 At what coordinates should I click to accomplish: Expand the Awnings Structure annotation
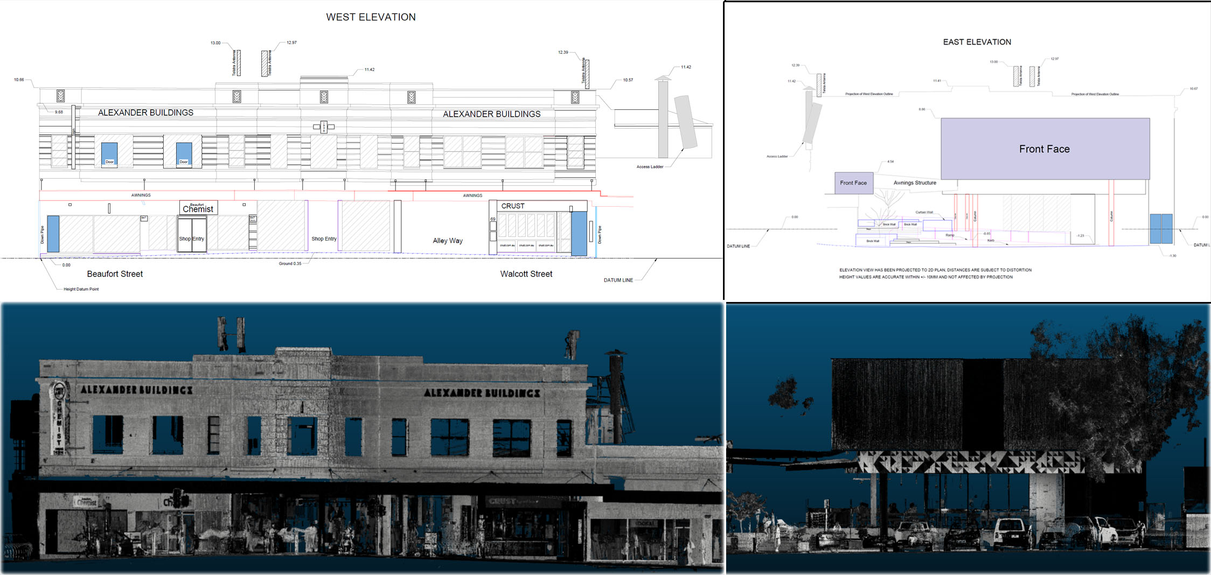click(915, 183)
